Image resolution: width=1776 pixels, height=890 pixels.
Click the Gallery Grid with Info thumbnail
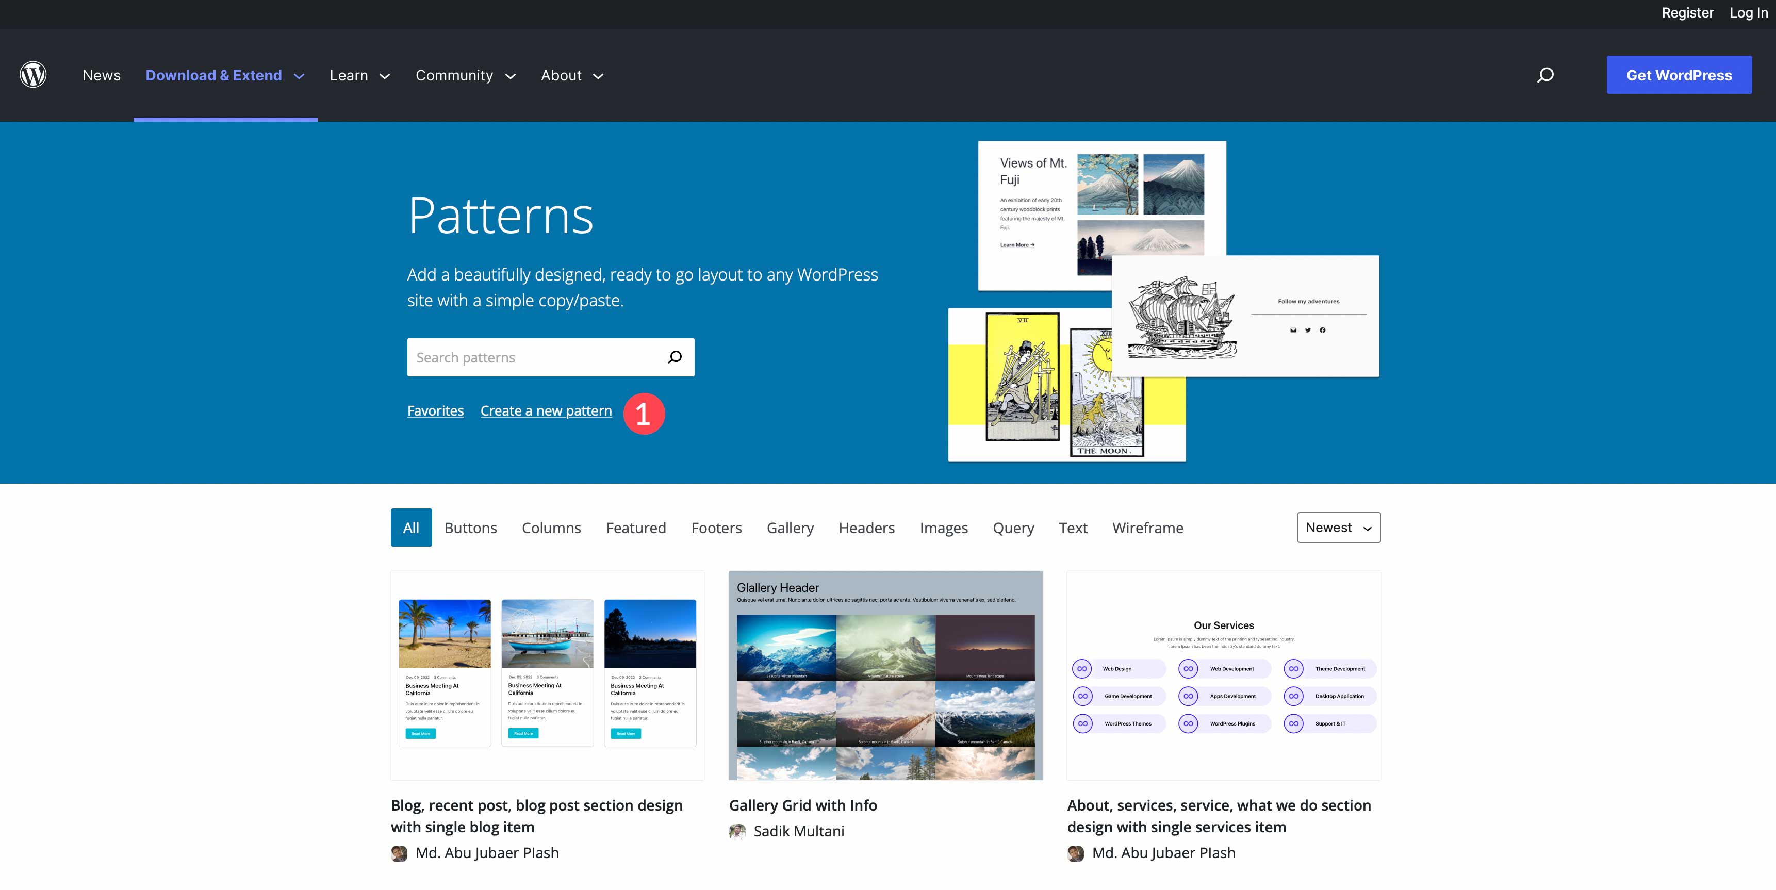tap(885, 674)
